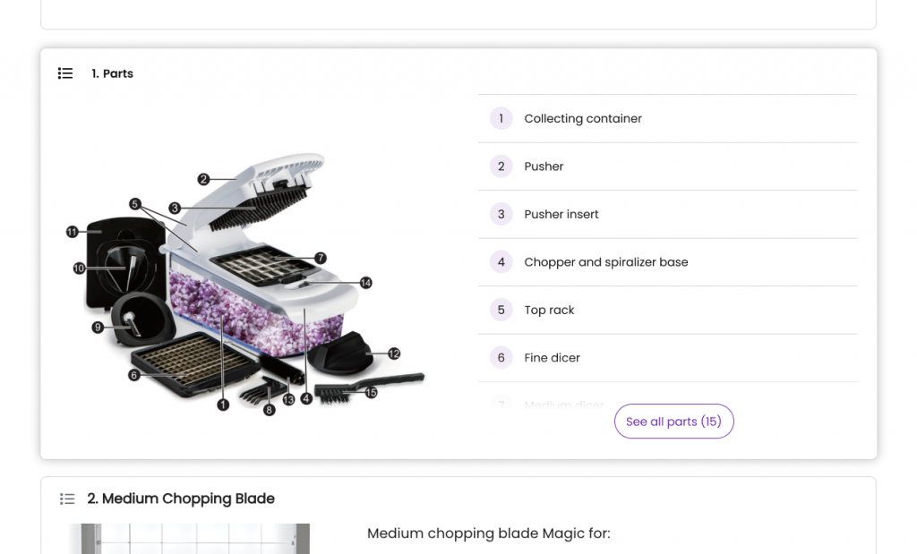Select callout marker 15 on the cleaning brush
This screenshot has height=554, width=917.
point(372,393)
